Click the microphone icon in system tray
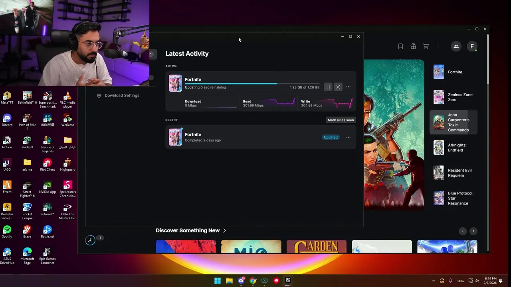 click(451, 281)
